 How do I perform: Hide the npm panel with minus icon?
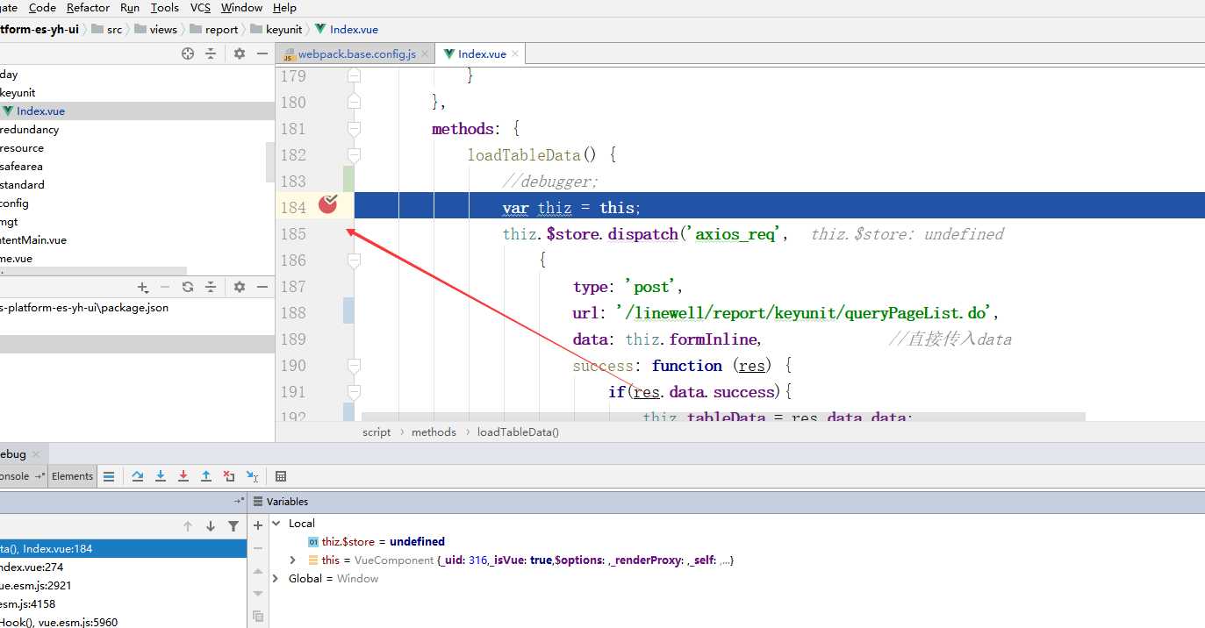tap(262, 287)
